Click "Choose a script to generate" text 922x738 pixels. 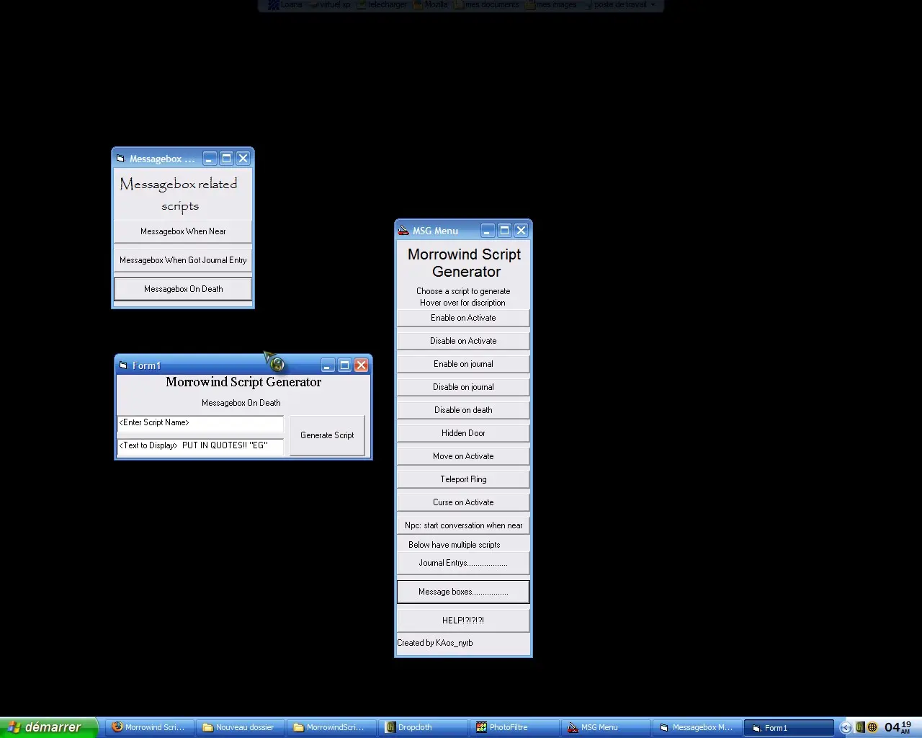coord(463,291)
